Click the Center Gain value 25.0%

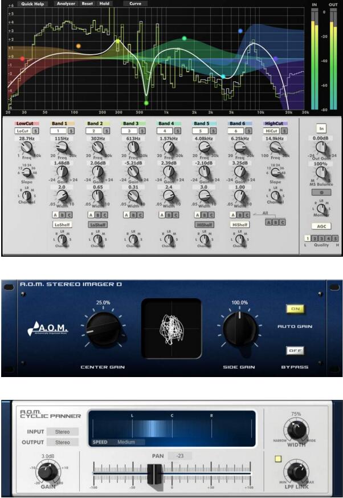(x=103, y=303)
